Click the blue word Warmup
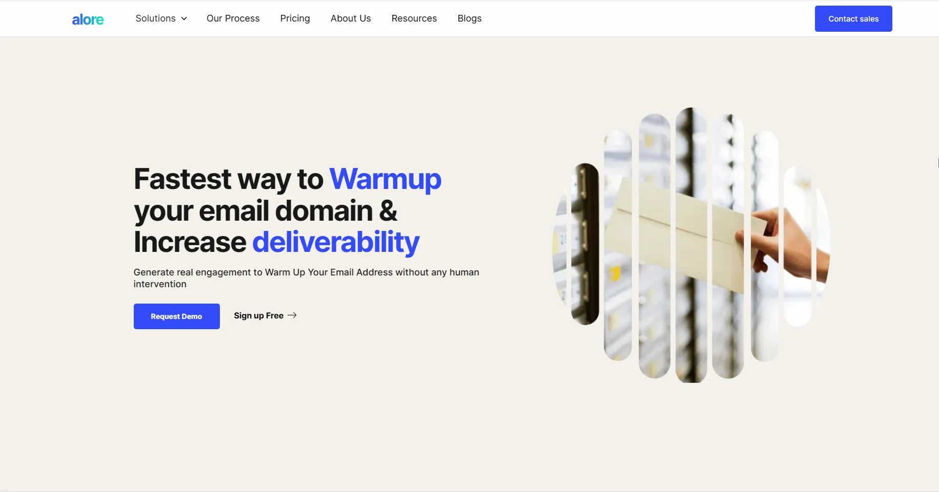Viewport: 939px width, 492px height. [385, 179]
